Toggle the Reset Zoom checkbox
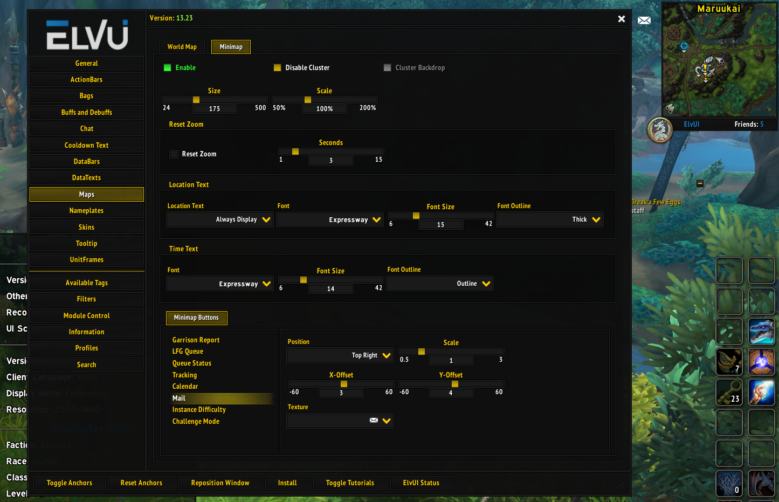The width and height of the screenshot is (779, 502). point(174,154)
